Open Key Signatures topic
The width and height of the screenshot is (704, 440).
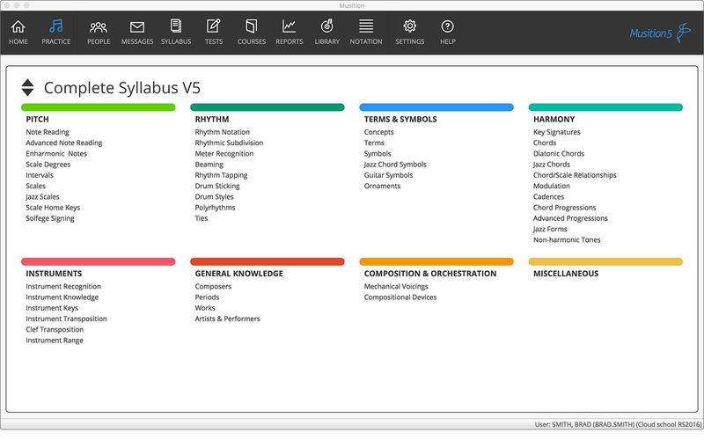tap(557, 132)
